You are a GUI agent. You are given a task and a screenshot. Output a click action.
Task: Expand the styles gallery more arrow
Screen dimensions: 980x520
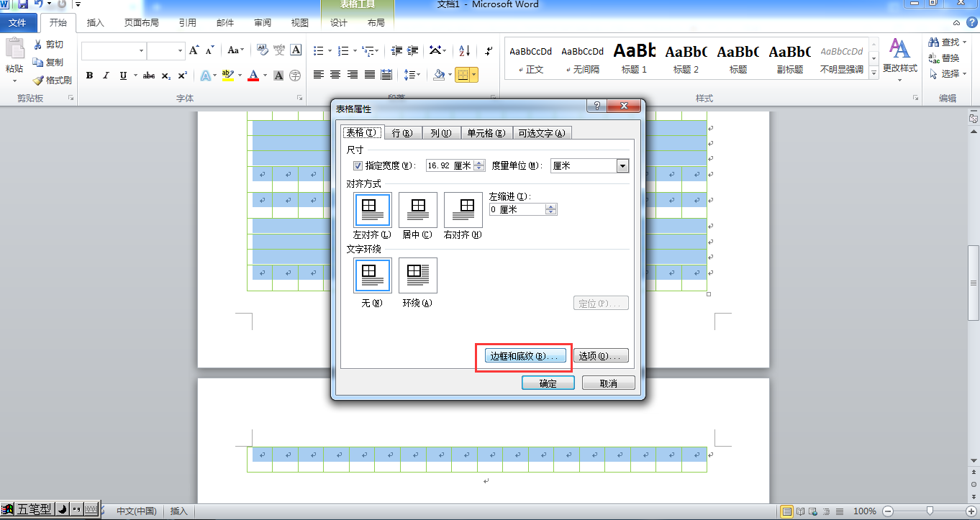point(874,72)
